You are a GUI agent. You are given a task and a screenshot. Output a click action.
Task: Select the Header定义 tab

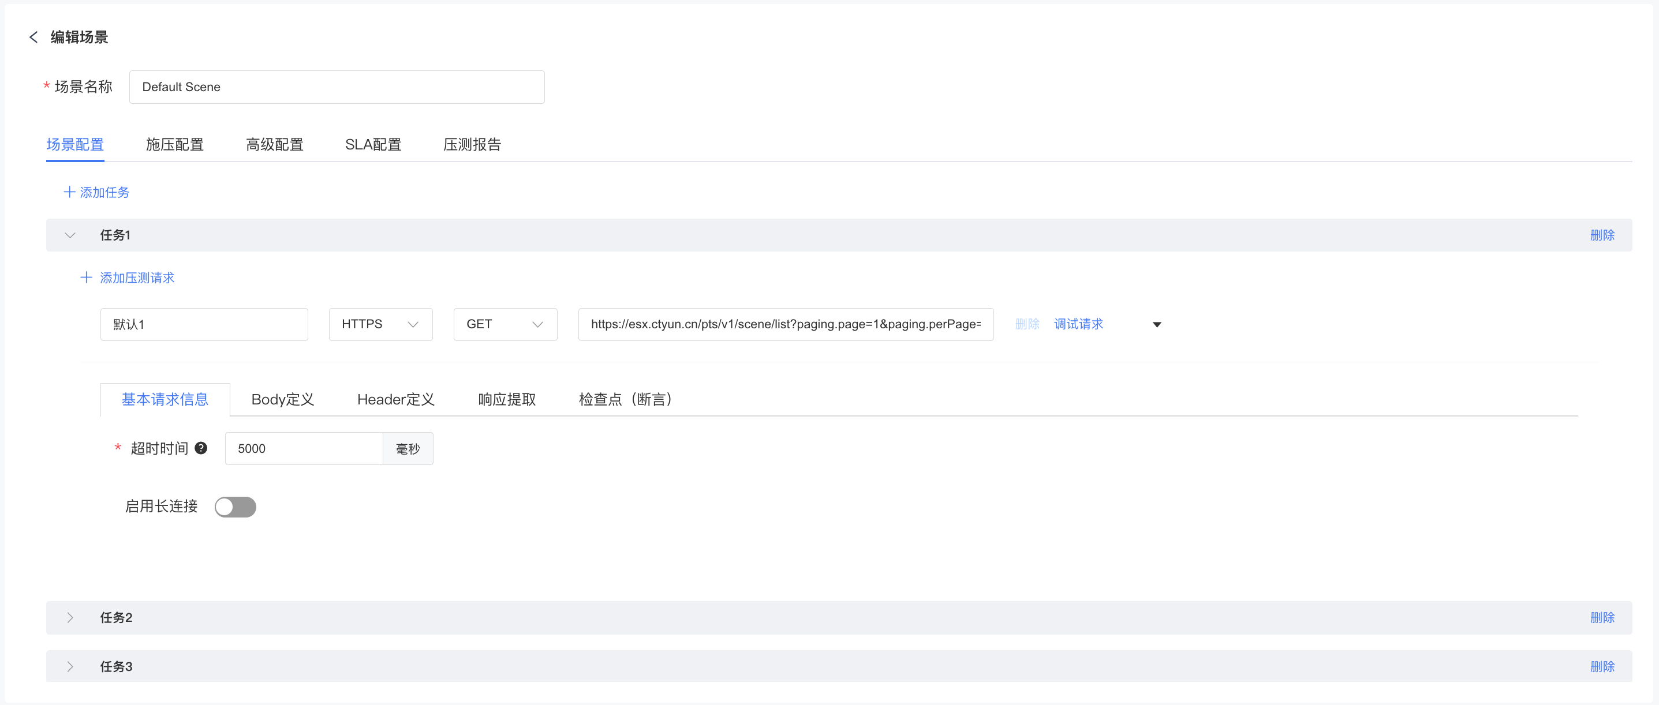(395, 399)
